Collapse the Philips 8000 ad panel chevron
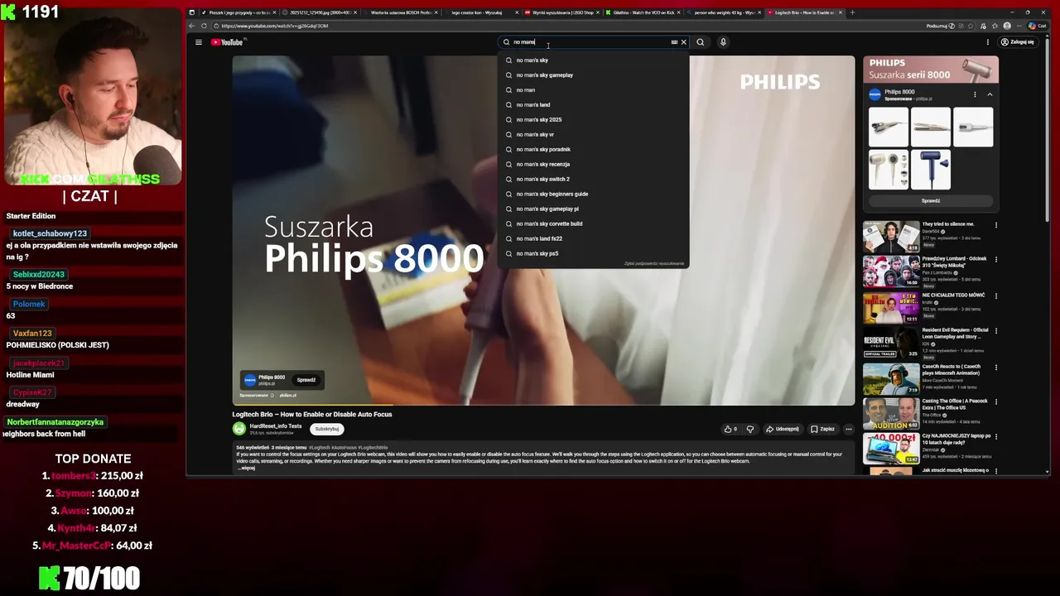 pos(990,94)
